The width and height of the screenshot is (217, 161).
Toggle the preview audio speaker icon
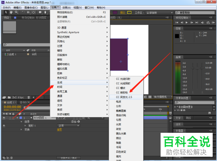(203, 23)
